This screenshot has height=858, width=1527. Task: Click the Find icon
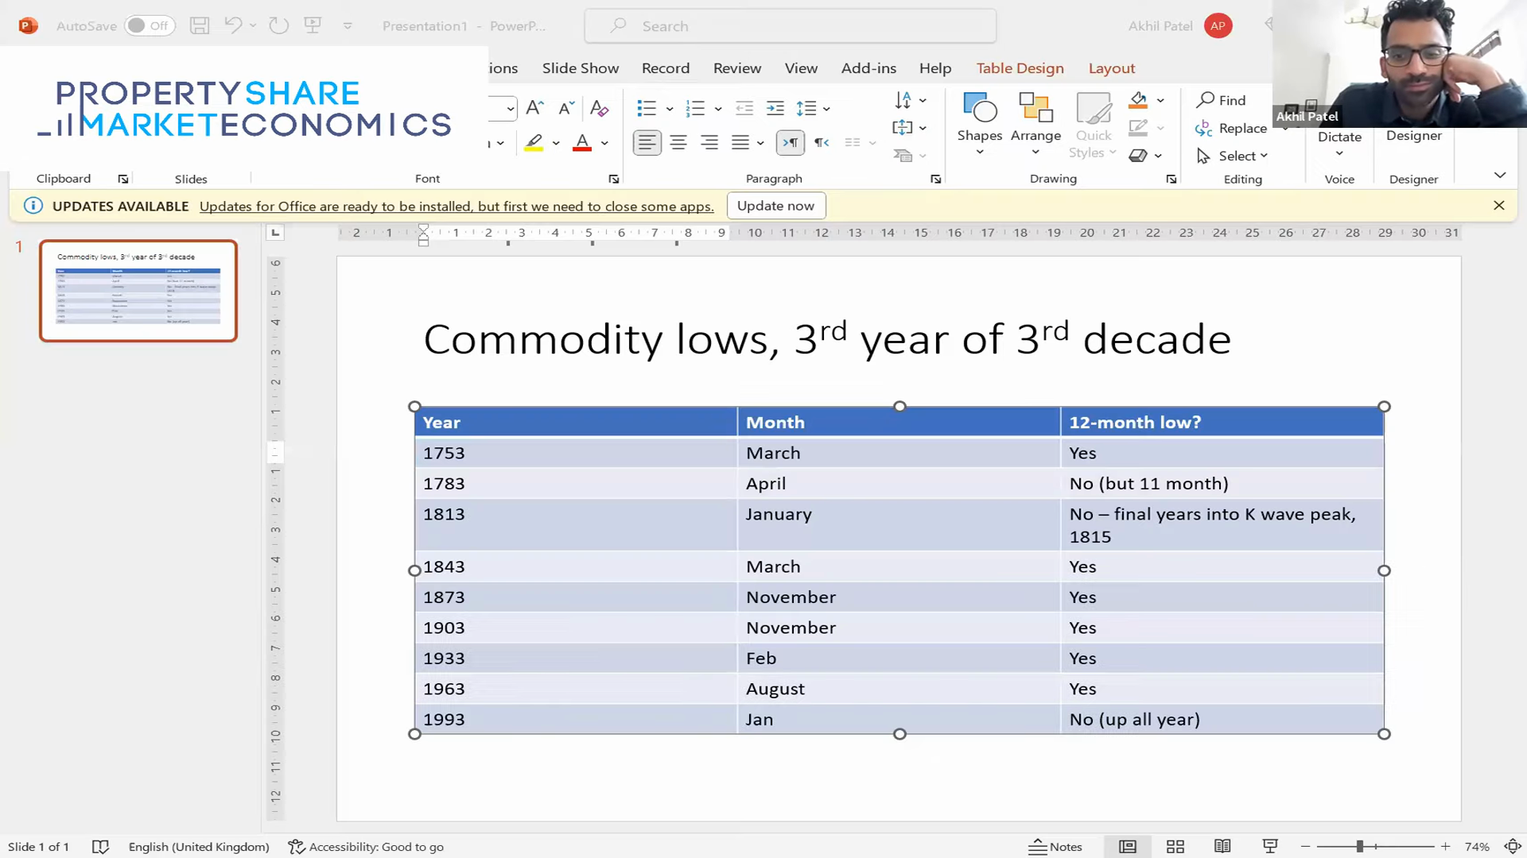(1222, 100)
